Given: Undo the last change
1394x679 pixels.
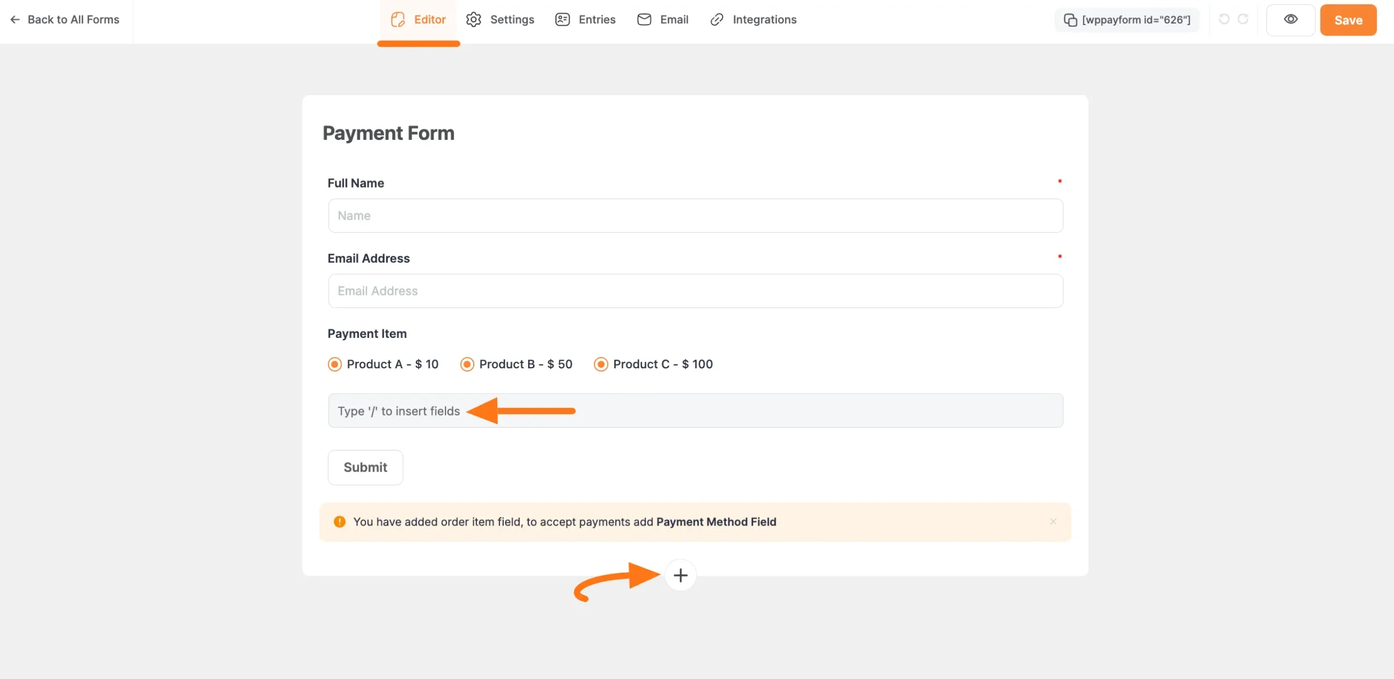Looking at the screenshot, I should (1224, 20).
